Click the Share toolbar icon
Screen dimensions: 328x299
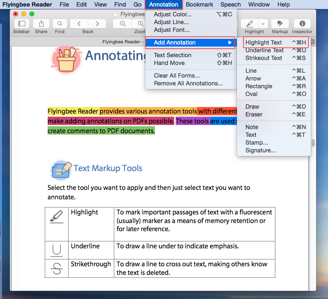(41, 24)
